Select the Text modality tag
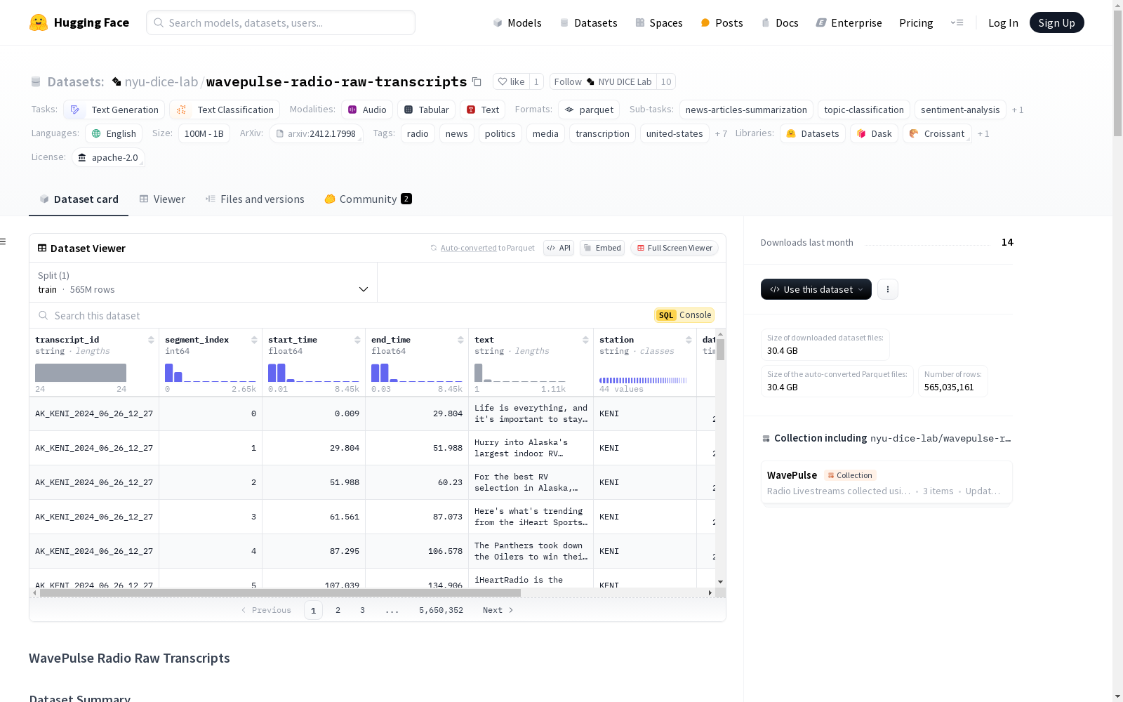1123x702 pixels. click(x=482, y=110)
